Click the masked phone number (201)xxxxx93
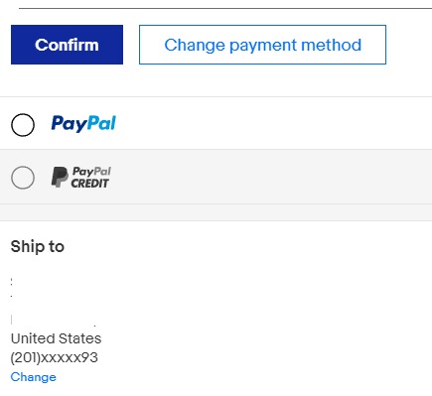 coord(55,357)
